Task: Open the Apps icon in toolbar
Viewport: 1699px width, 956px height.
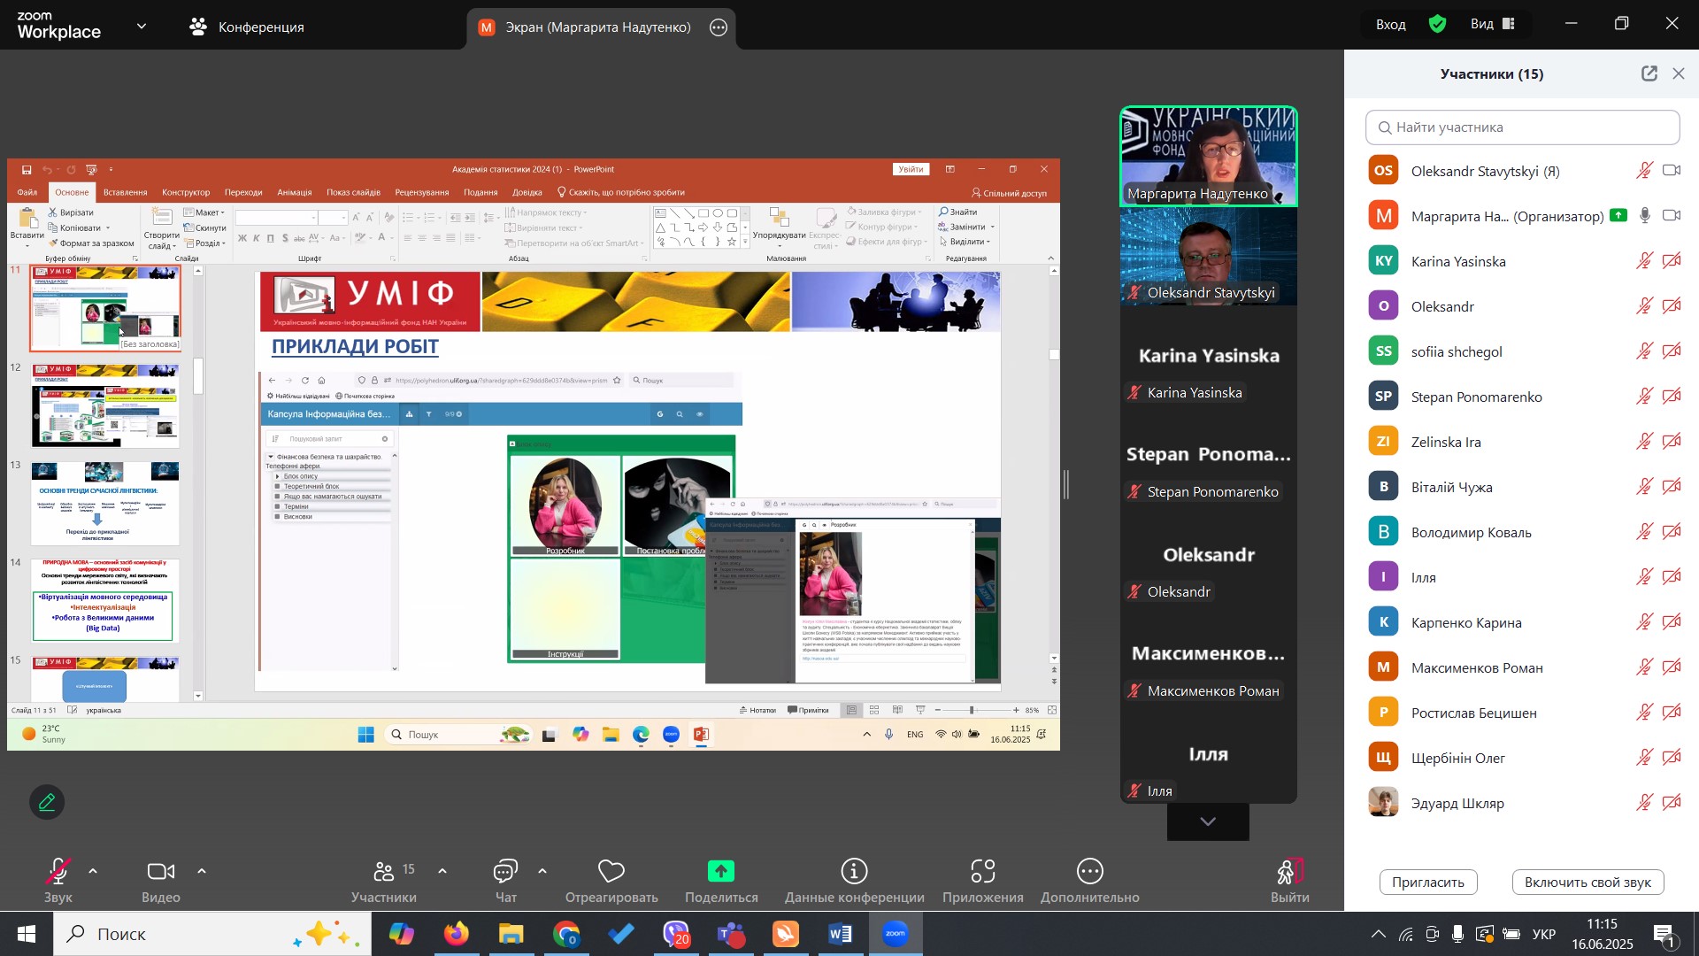Action: coord(982,872)
